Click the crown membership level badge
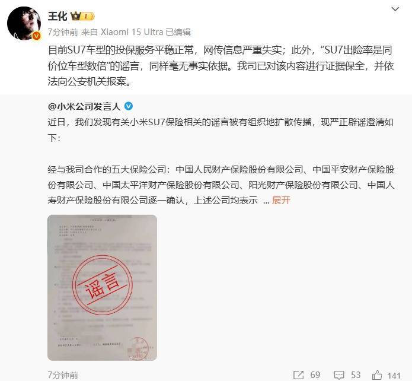Viewport: 412px width, 381px height. tap(82, 17)
